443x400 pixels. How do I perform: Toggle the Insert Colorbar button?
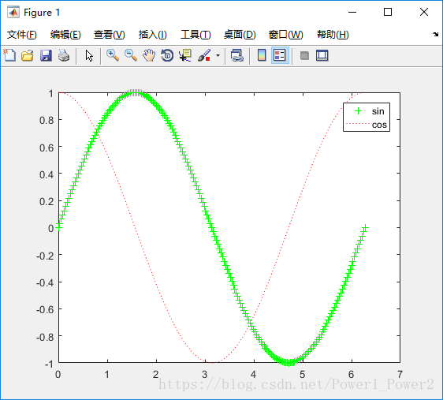coord(262,55)
